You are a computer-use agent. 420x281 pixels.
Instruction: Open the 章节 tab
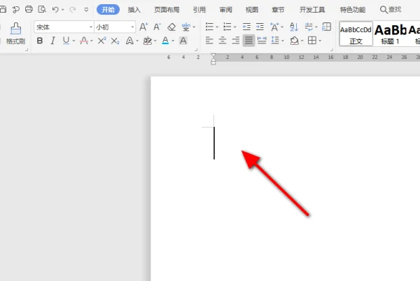click(278, 10)
